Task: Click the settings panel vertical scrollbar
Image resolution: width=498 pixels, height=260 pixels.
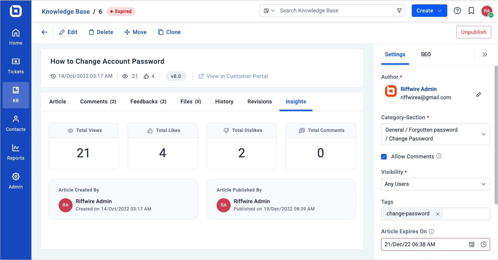Action: [x=496, y=135]
